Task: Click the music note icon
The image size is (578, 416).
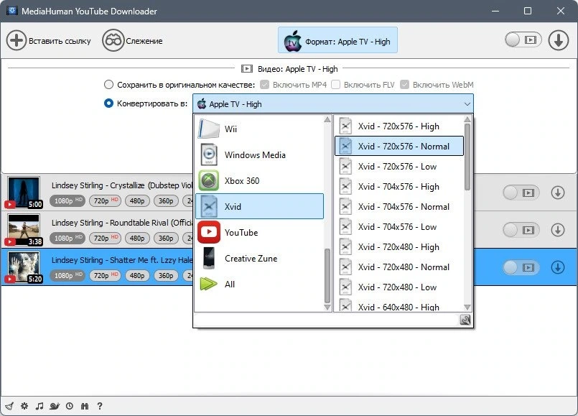Action: pos(39,406)
